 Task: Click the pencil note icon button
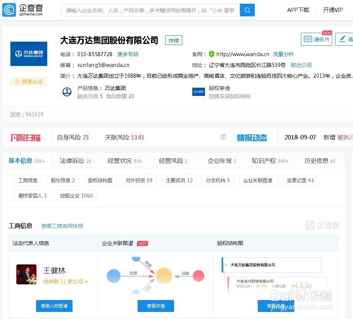pos(344,39)
